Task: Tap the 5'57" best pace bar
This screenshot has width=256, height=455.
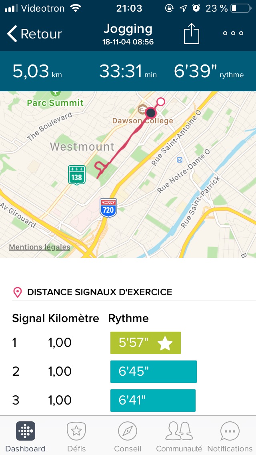Action: tap(145, 343)
